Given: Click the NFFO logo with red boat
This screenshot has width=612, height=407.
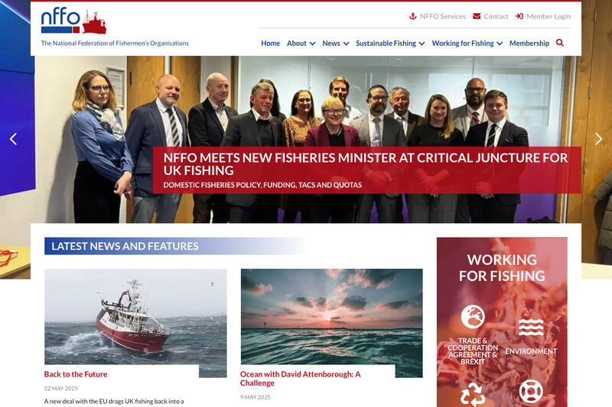Looking at the screenshot, I should [x=73, y=21].
